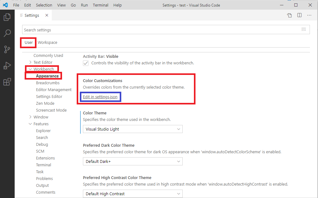Collapse the Workbench settings group
The height and width of the screenshot is (198, 318).
pyautogui.click(x=30, y=69)
